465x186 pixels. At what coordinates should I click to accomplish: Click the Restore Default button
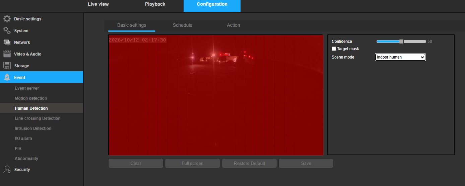pos(249,163)
